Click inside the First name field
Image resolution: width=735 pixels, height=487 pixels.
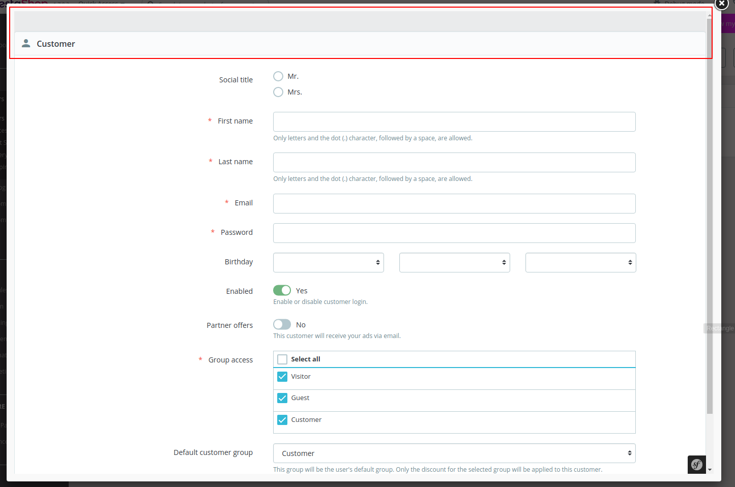454,121
